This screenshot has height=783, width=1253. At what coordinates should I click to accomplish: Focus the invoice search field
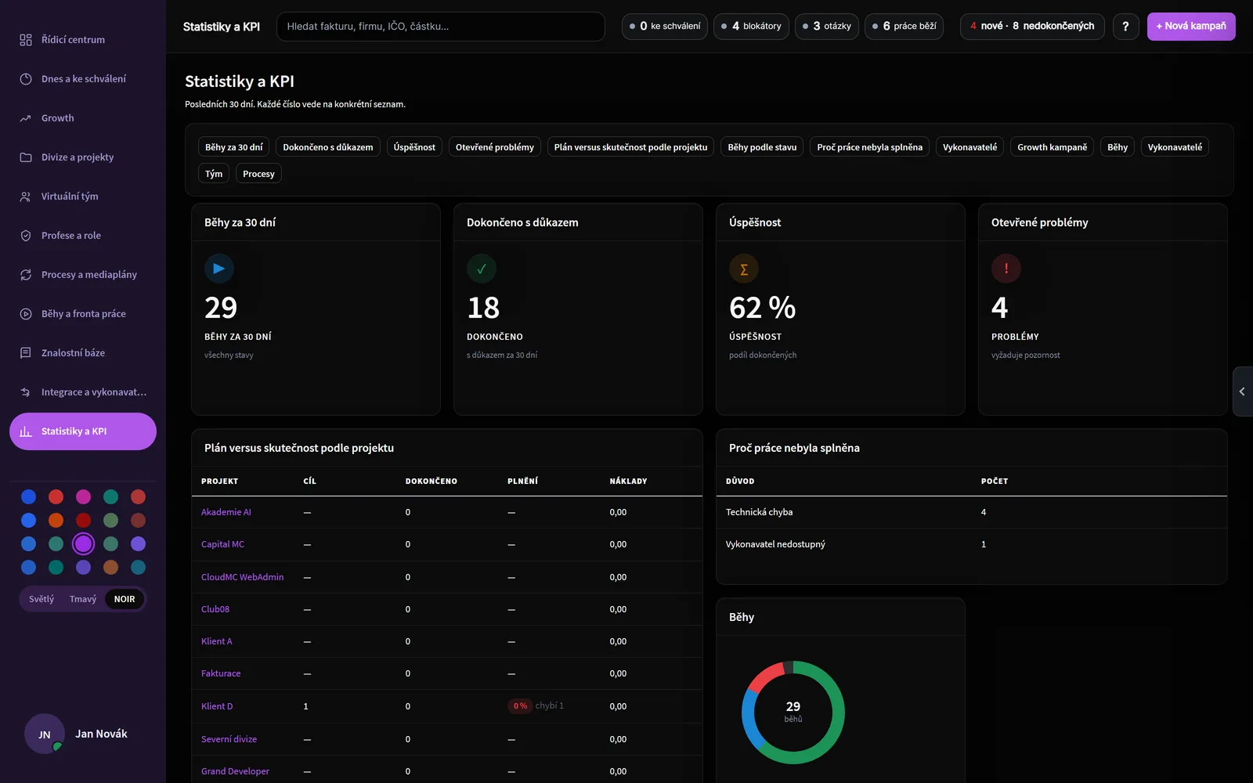(441, 27)
